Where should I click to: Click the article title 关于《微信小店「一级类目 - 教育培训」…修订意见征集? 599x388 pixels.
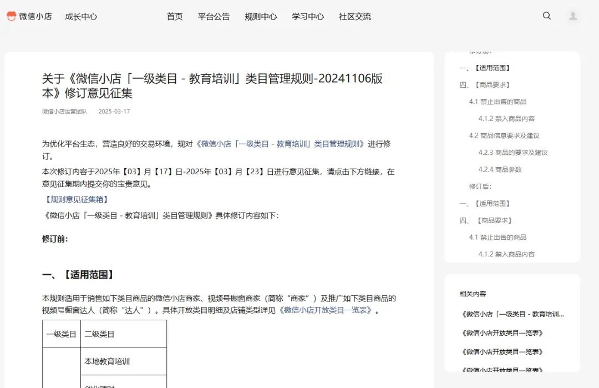pyautogui.click(x=212, y=85)
